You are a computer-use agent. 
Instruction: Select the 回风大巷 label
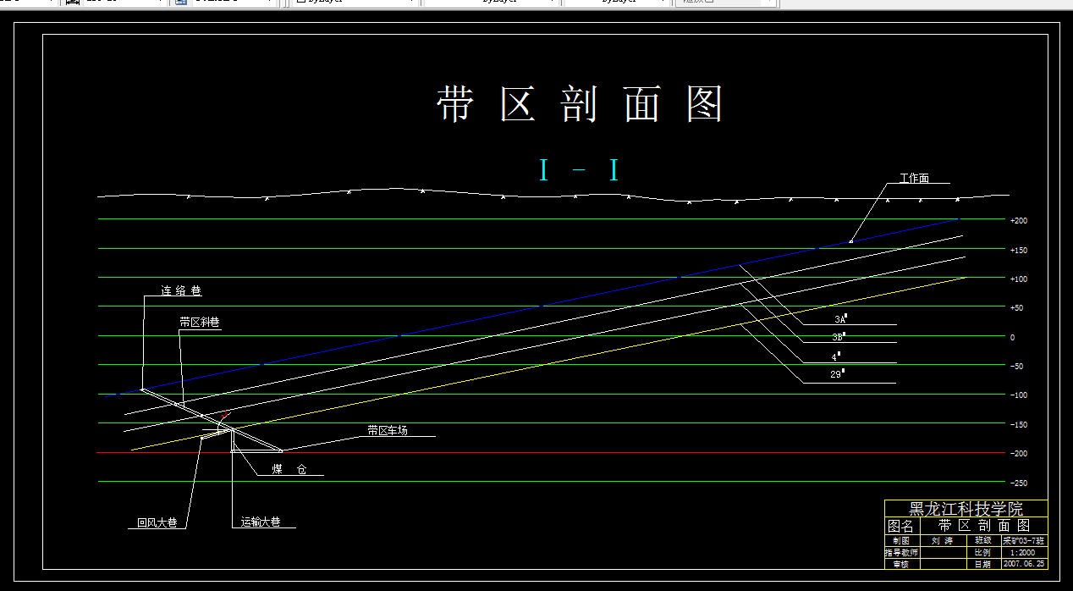tap(157, 522)
